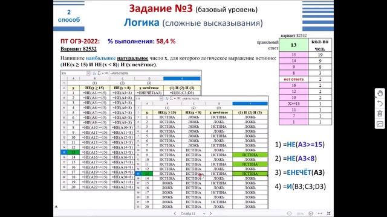The image size is (387, 217).
Task: Click the 'x нечётное' header in the right spreadsheet
Action: click(219, 113)
